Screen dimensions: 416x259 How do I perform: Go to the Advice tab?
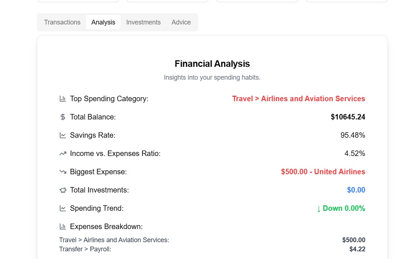coord(181,22)
